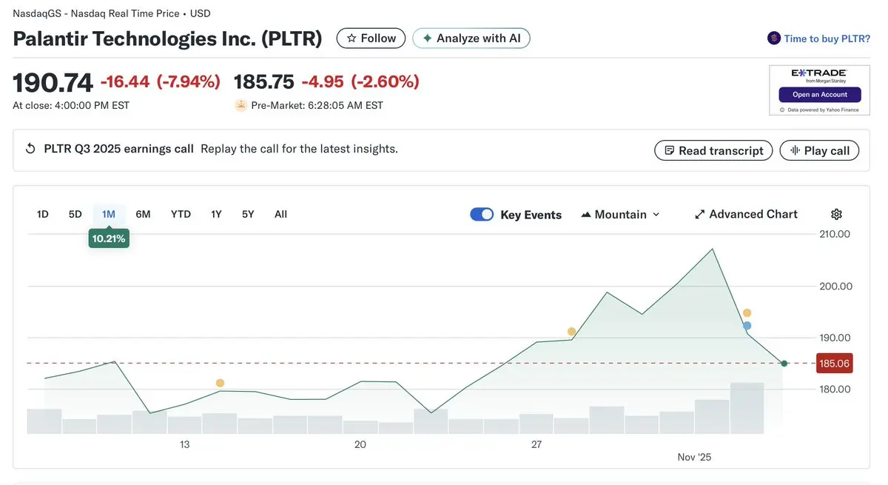Click the pre-market sun icon
The height and width of the screenshot is (485, 888).
point(240,105)
